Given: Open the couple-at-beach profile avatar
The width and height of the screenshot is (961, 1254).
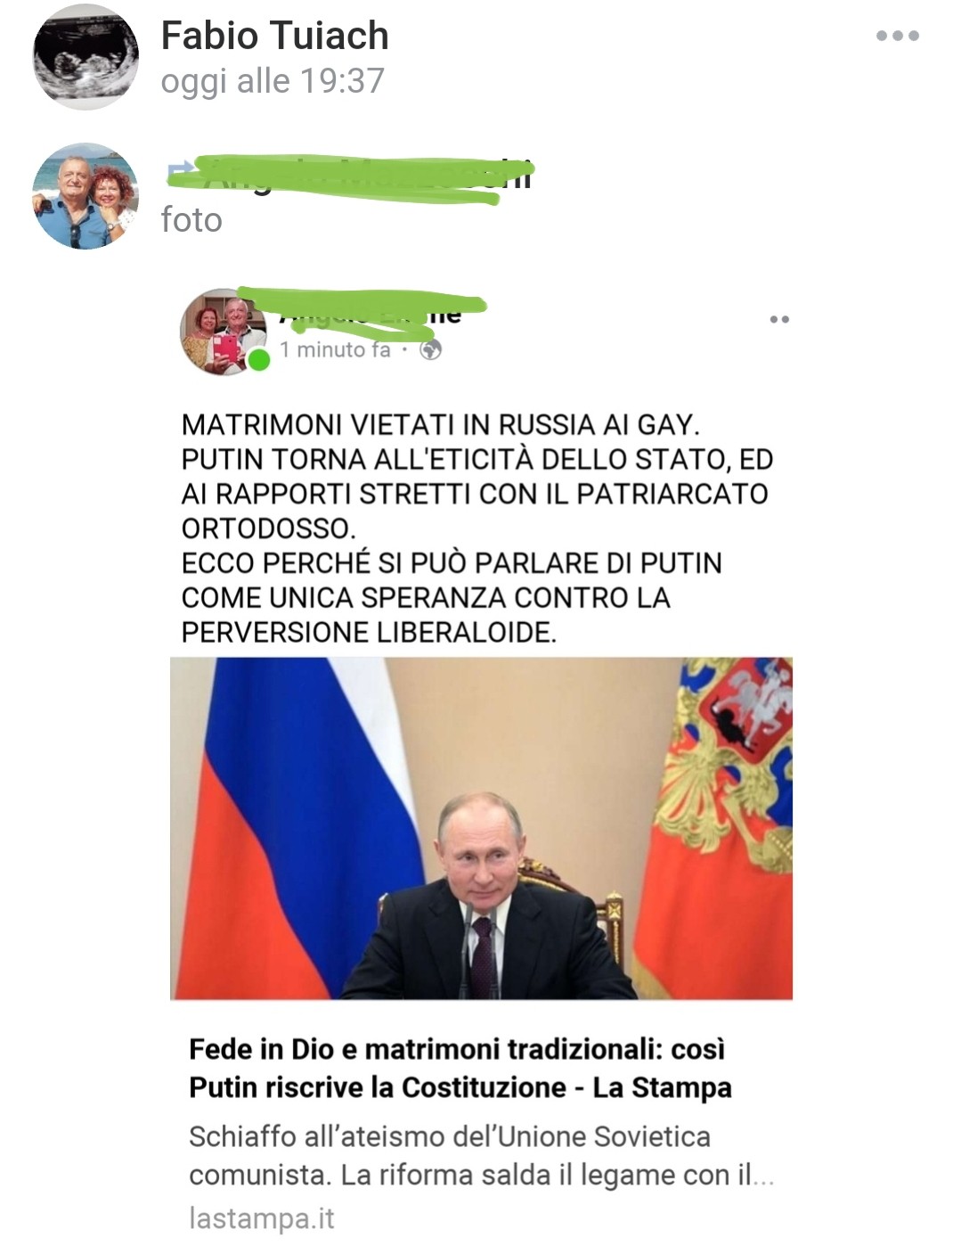Looking at the screenshot, I should coord(86,195).
